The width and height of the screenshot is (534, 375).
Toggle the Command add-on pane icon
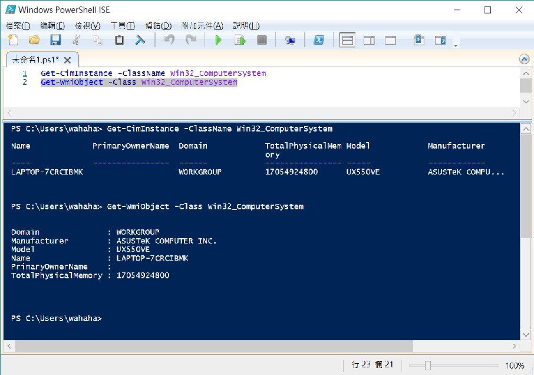440,41
